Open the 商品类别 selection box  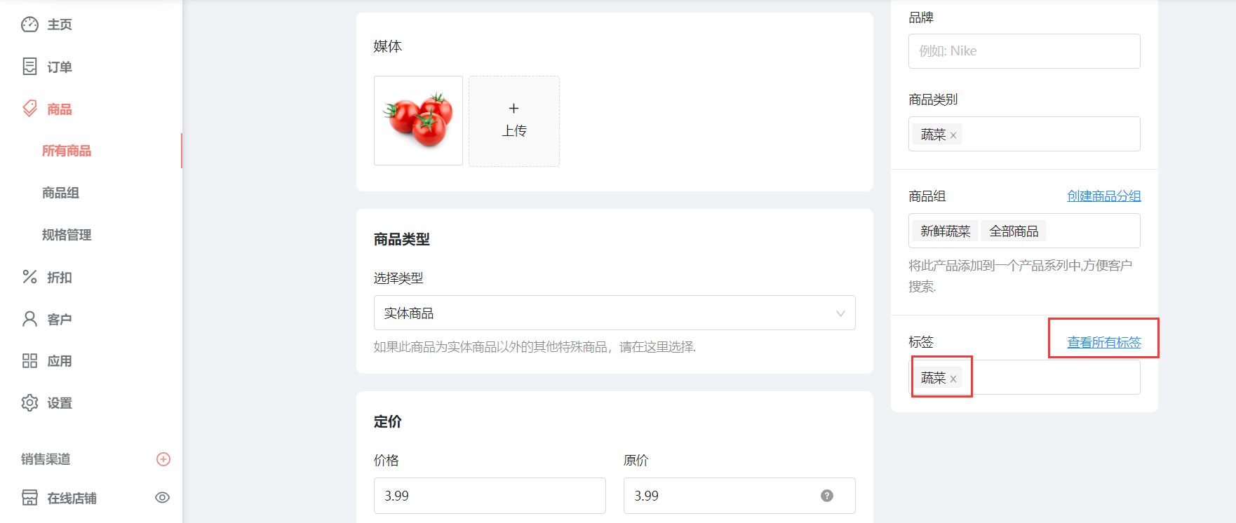pos(1024,134)
